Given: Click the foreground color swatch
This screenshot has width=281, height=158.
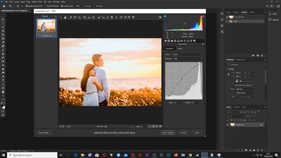Looking at the screenshot, I should point(2,106).
